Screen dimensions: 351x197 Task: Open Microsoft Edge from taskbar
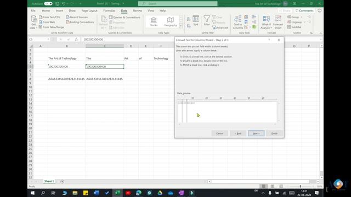[139, 193]
